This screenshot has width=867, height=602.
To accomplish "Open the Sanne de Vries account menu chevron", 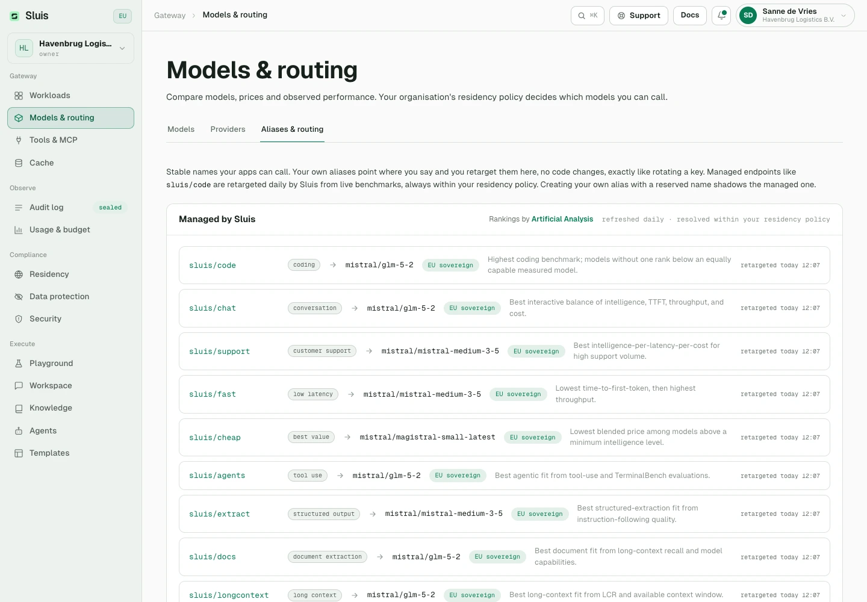I will (x=844, y=16).
